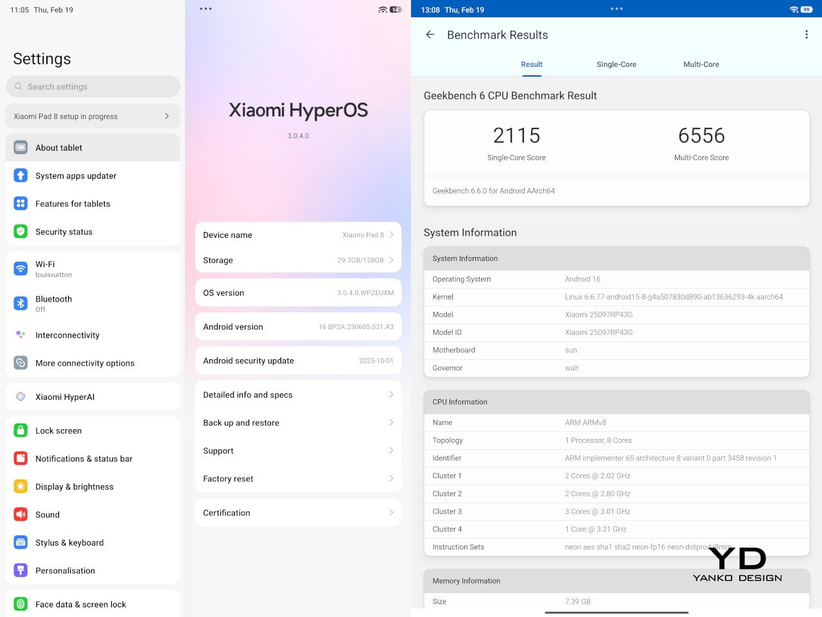Open the Lock screen settings icon
Screen dimensions: 822x617
(x=21, y=431)
